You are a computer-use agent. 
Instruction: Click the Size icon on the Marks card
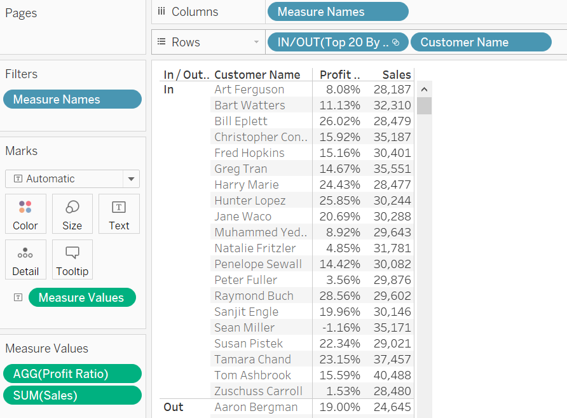(x=72, y=214)
